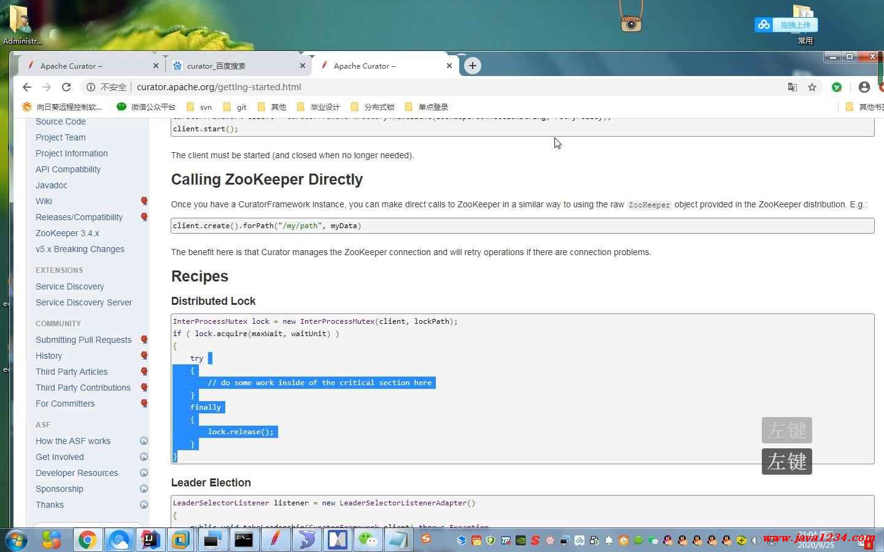Switch to the inactive Apache Curator tab

[x=92, y=66]
